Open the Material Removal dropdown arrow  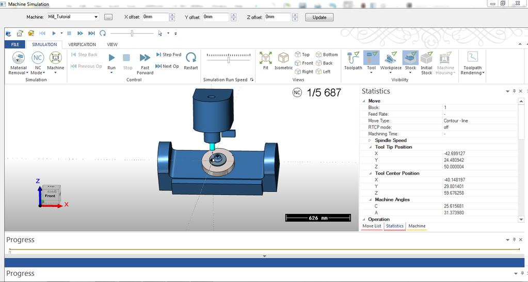27,73
